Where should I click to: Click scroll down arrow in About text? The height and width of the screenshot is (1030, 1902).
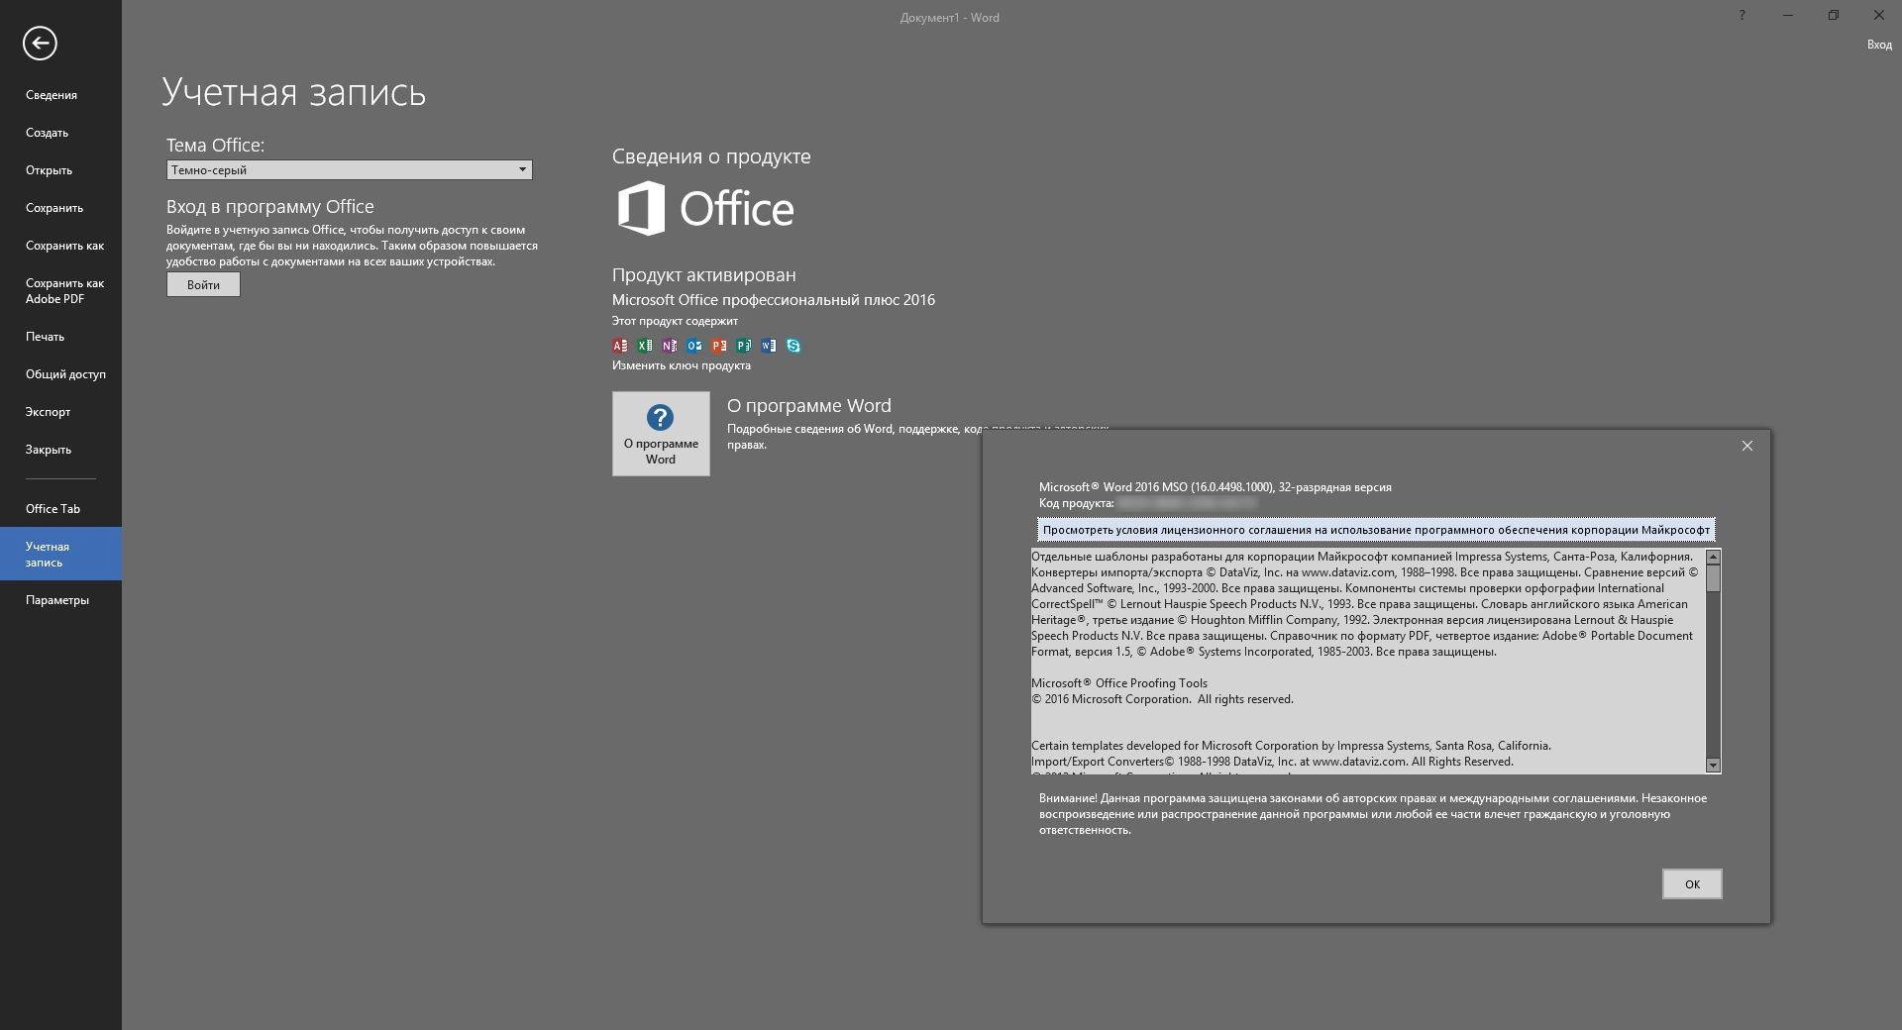coord(1713,765)
